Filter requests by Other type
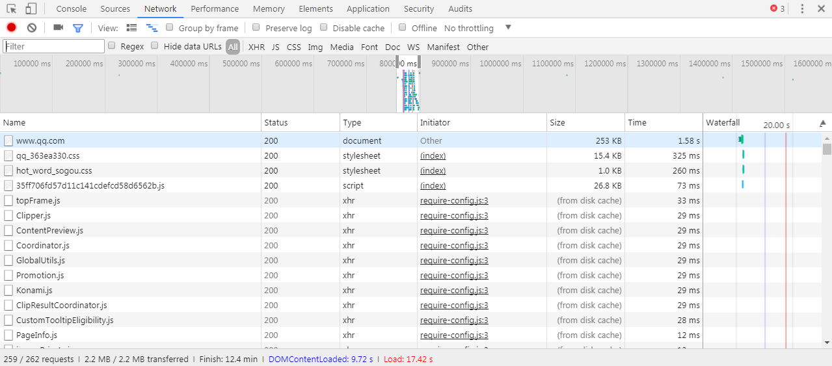 click(477, 47)
